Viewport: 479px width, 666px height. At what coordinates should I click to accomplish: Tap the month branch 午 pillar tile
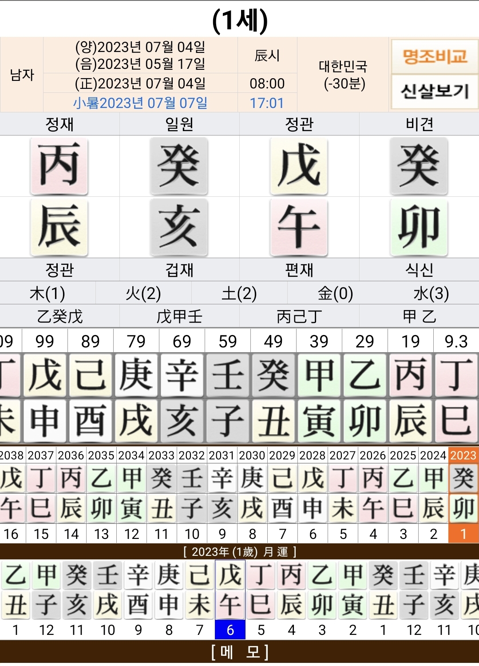point(299,227)
